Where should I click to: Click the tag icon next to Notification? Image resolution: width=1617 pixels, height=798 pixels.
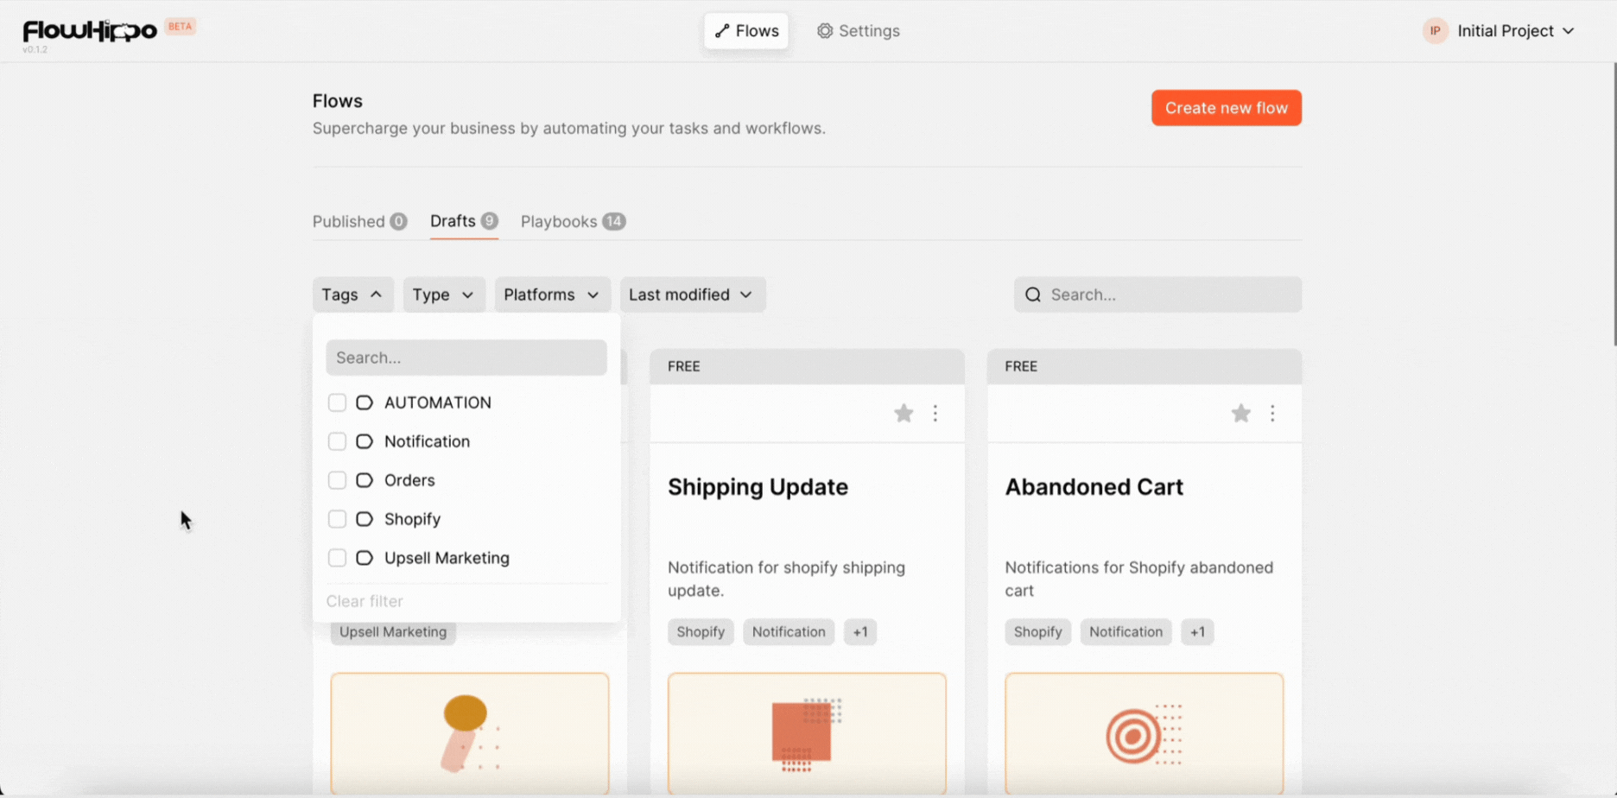pos(365,441)
